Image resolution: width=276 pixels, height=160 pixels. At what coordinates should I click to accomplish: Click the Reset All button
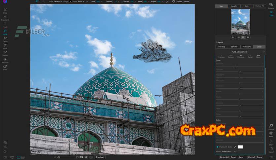click(x=224, y=157)
